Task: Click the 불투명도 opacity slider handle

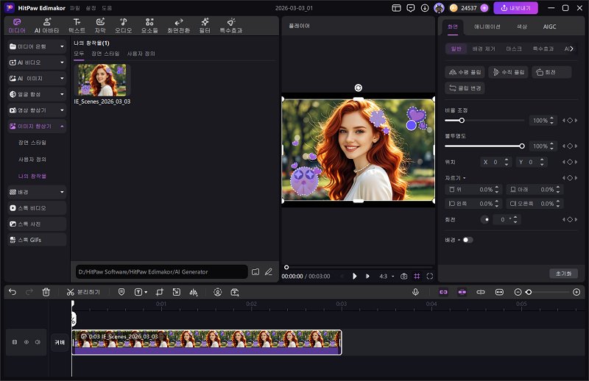Action: (522, 146)
